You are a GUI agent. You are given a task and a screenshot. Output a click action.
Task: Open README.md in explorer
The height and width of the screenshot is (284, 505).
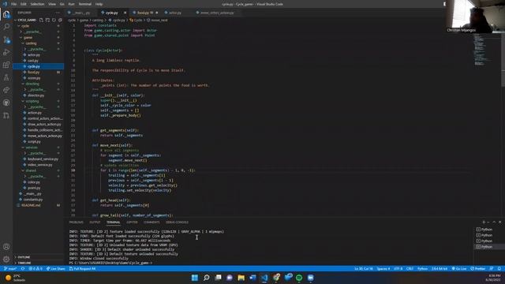31,205
